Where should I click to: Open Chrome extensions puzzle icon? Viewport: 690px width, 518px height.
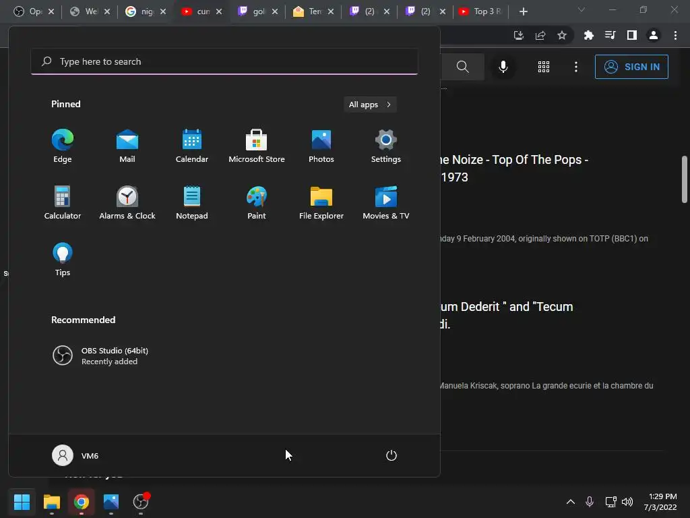[x=588, y=35]
